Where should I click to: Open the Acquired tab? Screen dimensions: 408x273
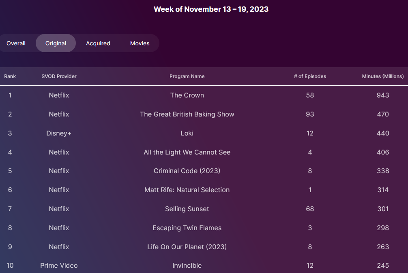point(98,43)
